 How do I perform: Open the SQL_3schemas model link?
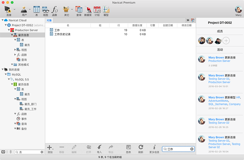click(218, 104)
